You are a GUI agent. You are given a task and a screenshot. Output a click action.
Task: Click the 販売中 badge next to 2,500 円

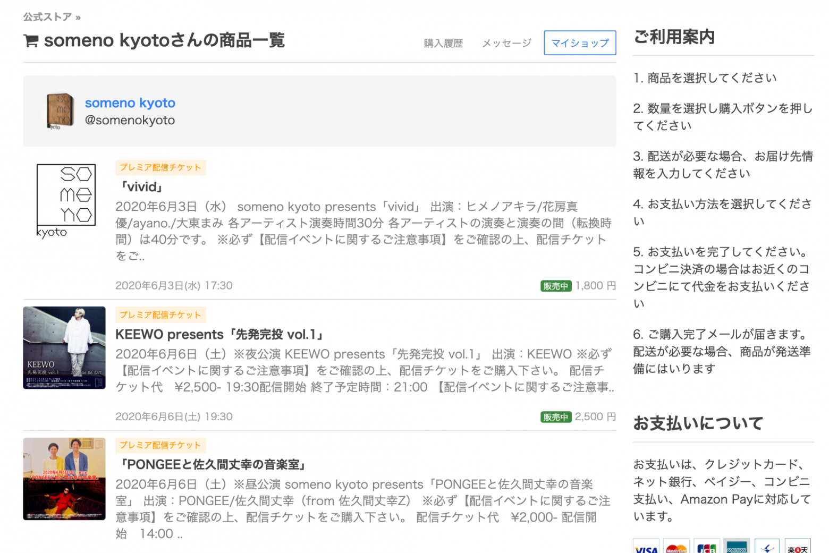pyautogui.click(x=556, y=417)
